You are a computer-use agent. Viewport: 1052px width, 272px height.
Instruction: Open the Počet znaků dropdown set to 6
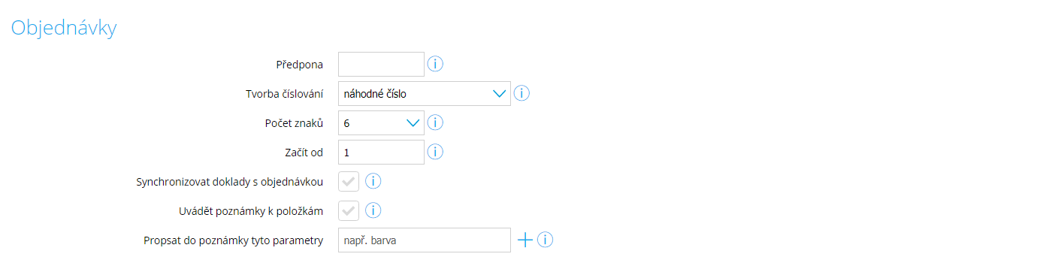click(x=381, y=122)
